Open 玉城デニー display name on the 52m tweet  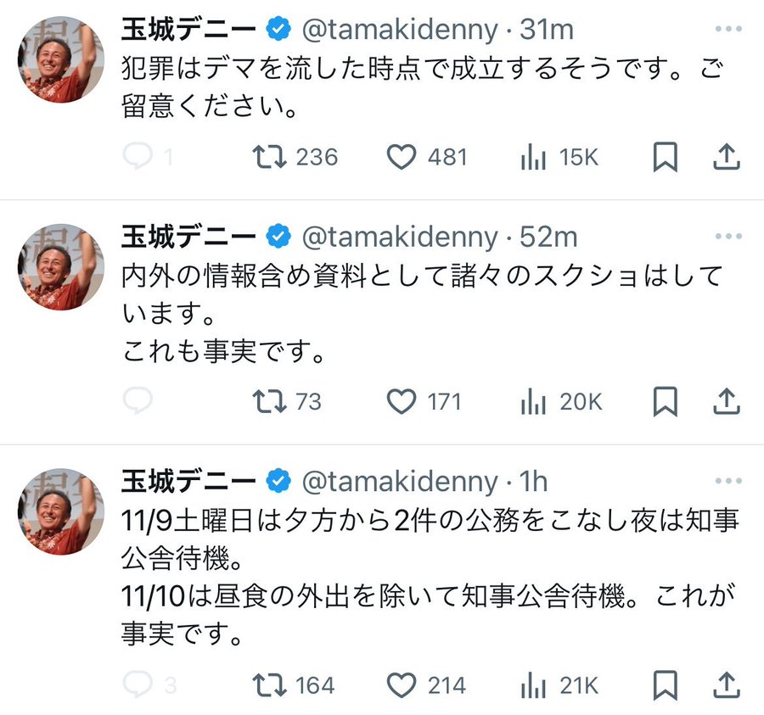point(188,237)
